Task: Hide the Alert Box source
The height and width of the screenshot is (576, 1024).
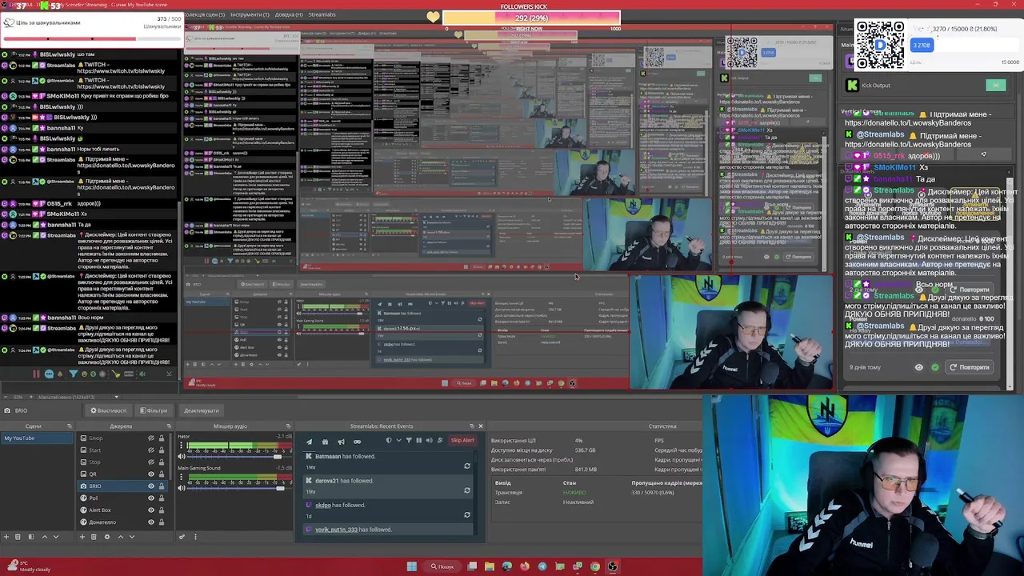Action: tap(151, 510)
